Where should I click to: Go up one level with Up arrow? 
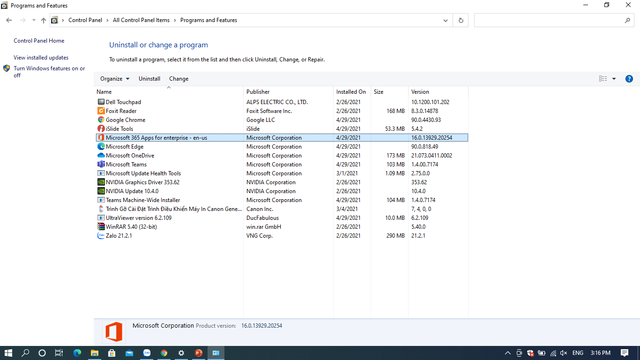44,20
